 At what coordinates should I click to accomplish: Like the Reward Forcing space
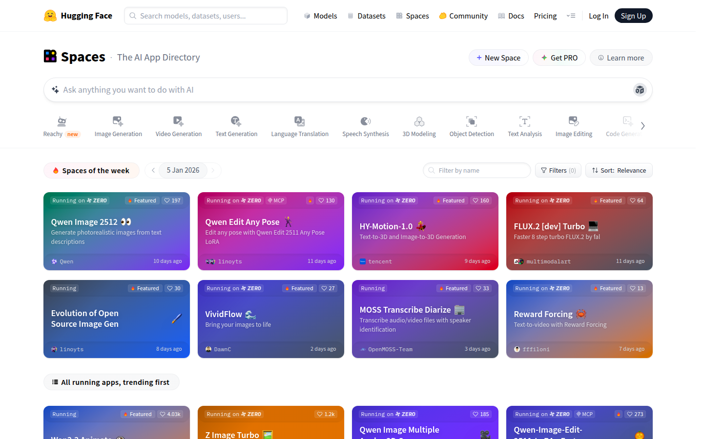pyautogui.click(x=637, y=288)
